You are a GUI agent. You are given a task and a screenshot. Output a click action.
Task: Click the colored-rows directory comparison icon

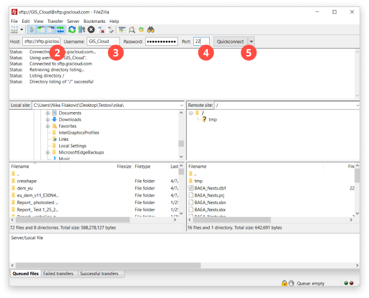pyautogui.click(x=122, y=30)
